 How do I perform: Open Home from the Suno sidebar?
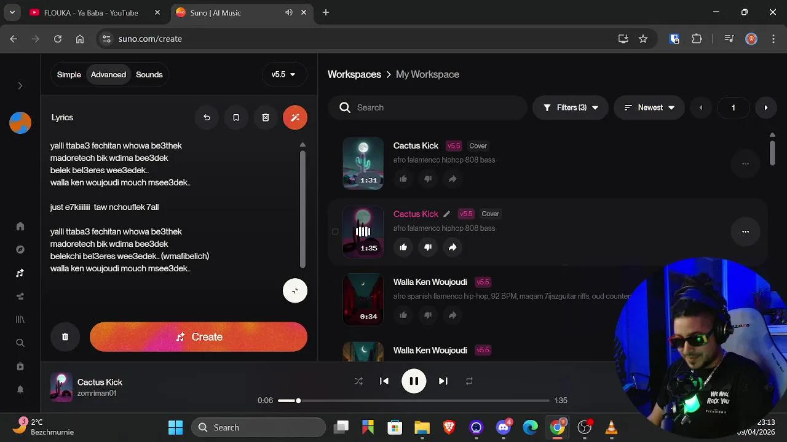click(20, 226)
